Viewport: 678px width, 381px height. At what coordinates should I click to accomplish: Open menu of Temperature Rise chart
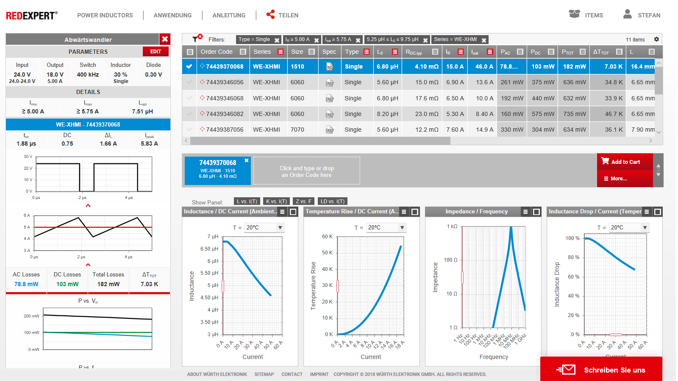click(x=404, y=212)
